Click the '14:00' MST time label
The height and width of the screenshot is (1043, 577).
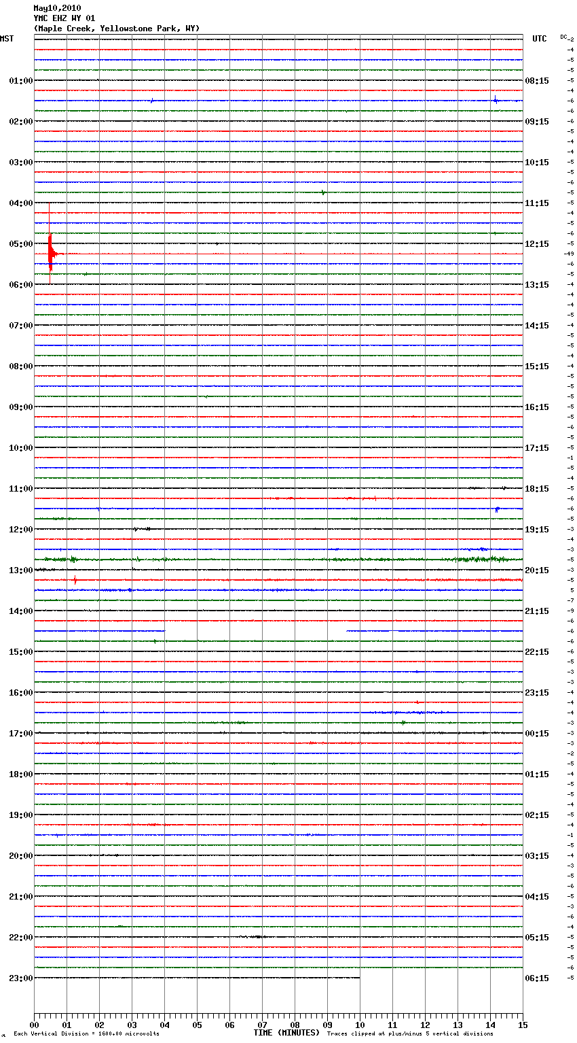[x=21, y=611]
